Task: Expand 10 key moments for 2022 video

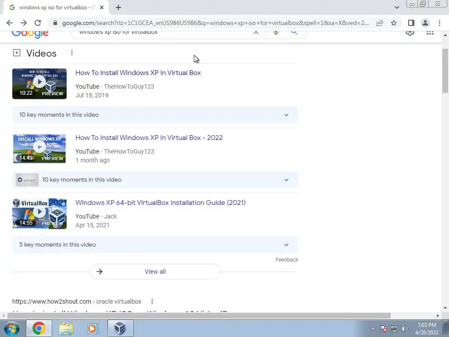Action: pyautogui.click(x=155, y=180)
